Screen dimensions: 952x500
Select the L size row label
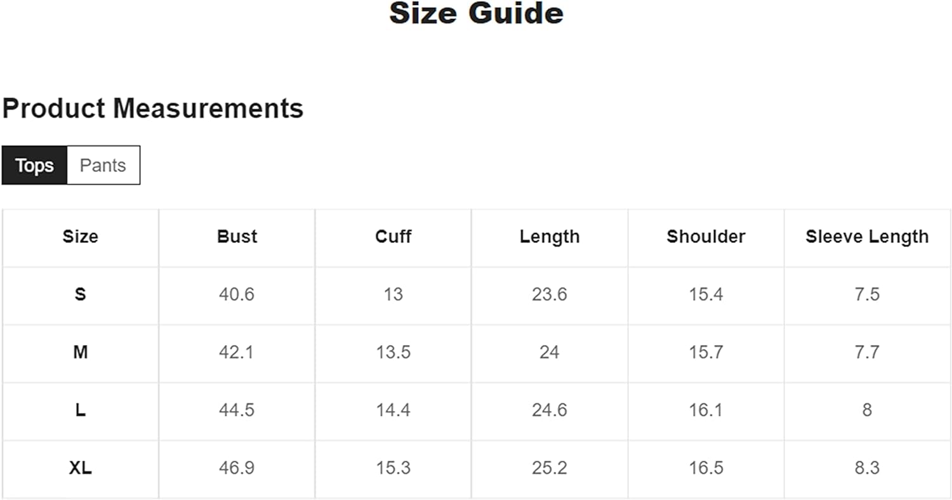80,410
